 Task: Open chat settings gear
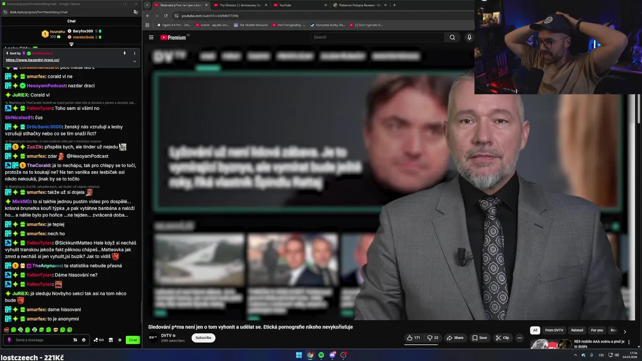(x=120, y=340)
